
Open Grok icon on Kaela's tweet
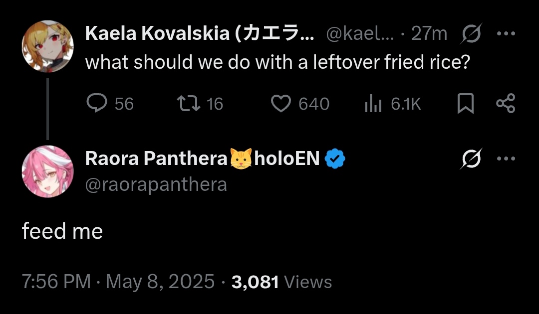pos(472,34)
